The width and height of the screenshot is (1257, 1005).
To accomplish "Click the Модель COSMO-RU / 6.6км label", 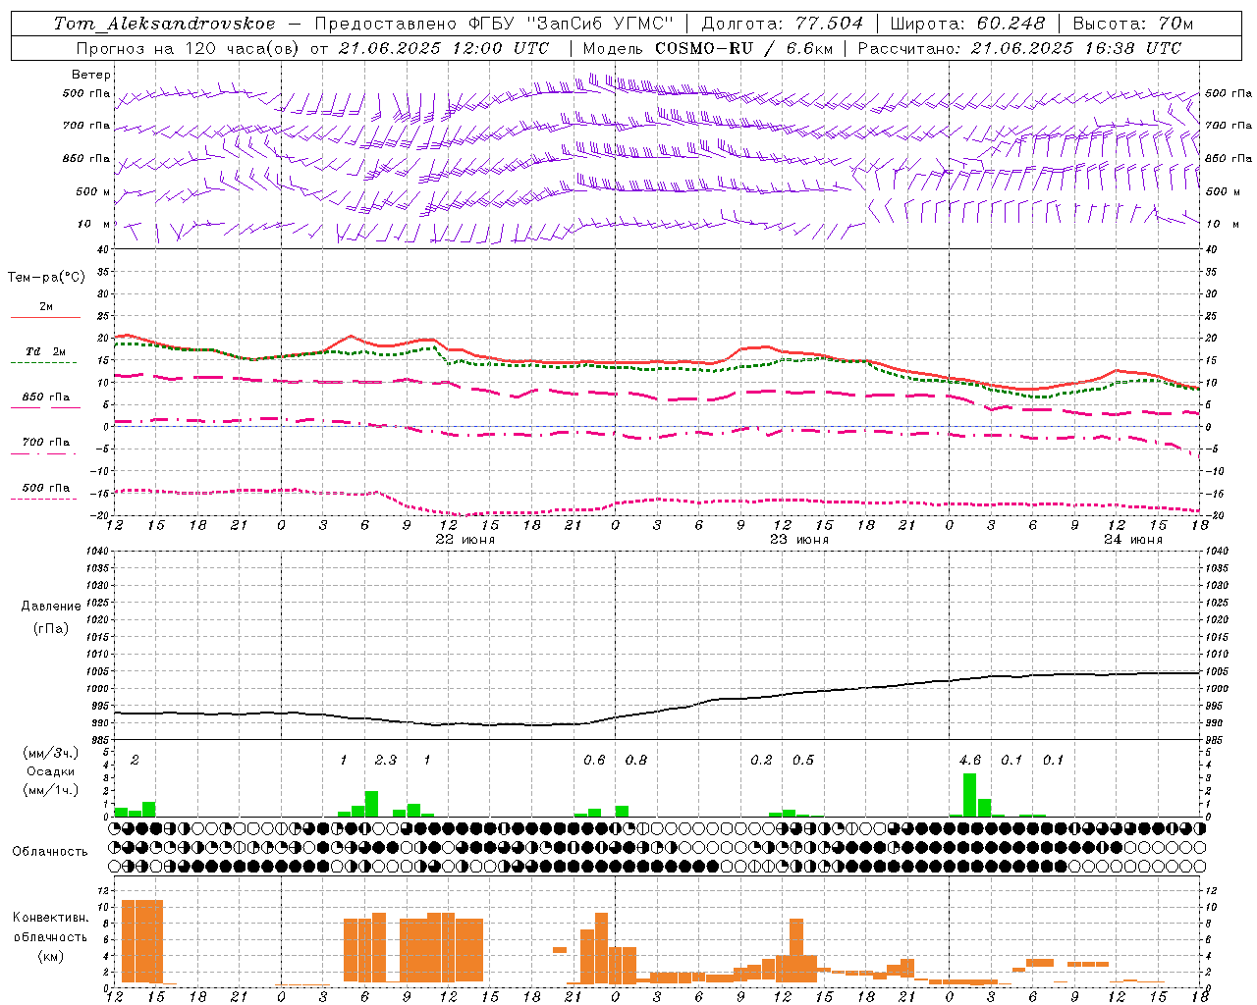I will click(x=708, y=48).
